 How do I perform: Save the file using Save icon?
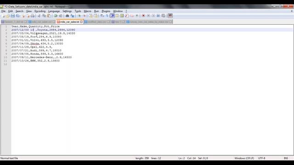[12, 16]
